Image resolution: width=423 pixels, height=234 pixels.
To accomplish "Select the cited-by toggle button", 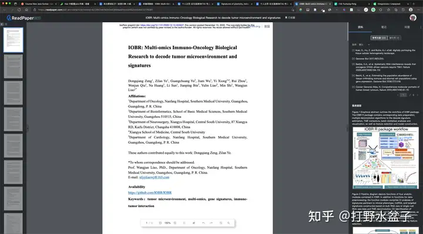I will click(x=394, y=38).
